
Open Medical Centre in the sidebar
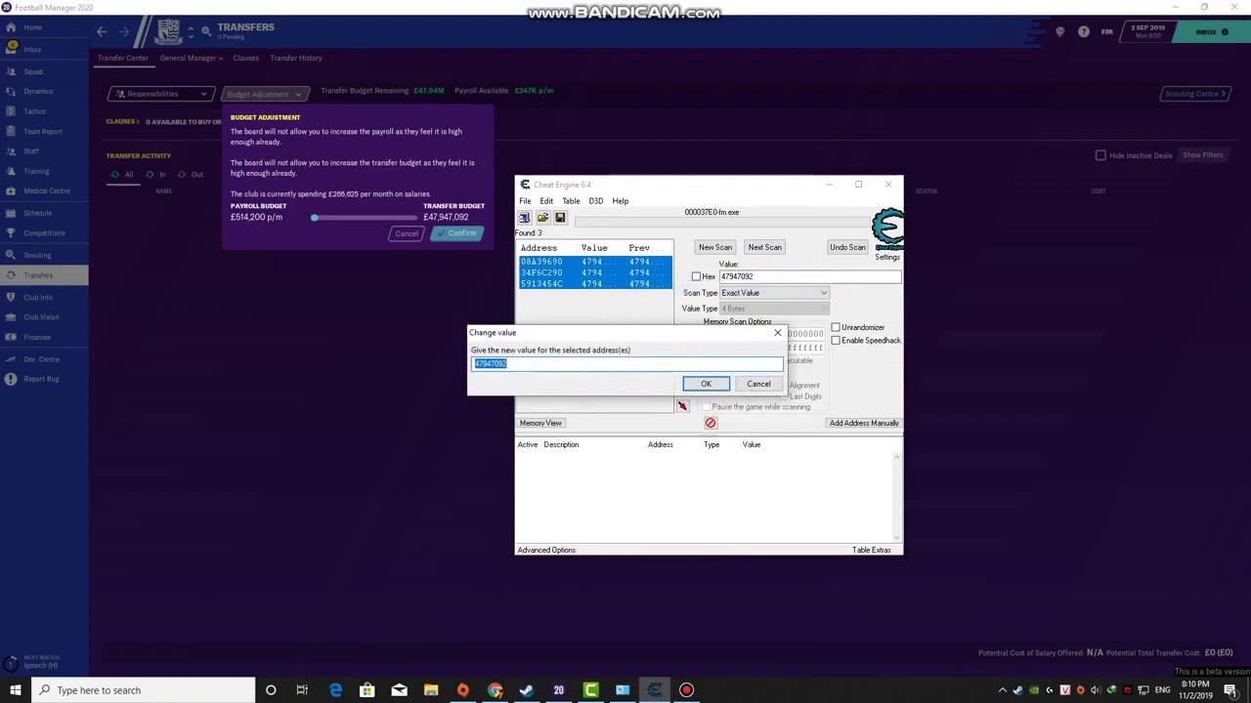pyautogui.click(x=46, y=191)
